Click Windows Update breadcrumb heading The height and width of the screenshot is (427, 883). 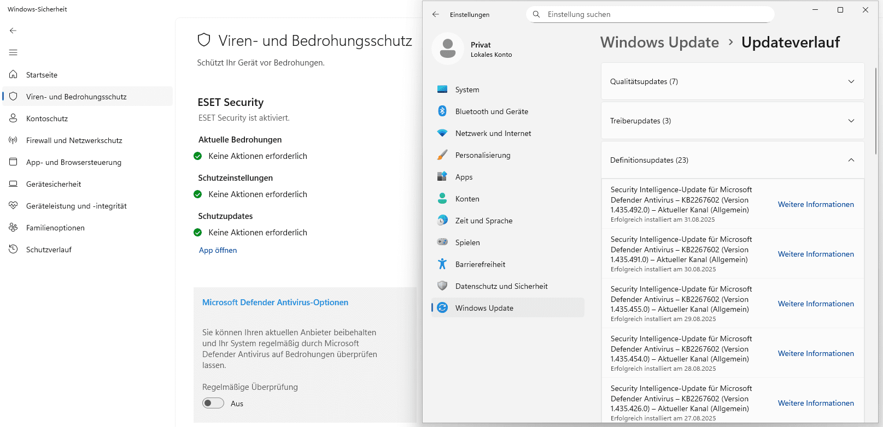659,42
